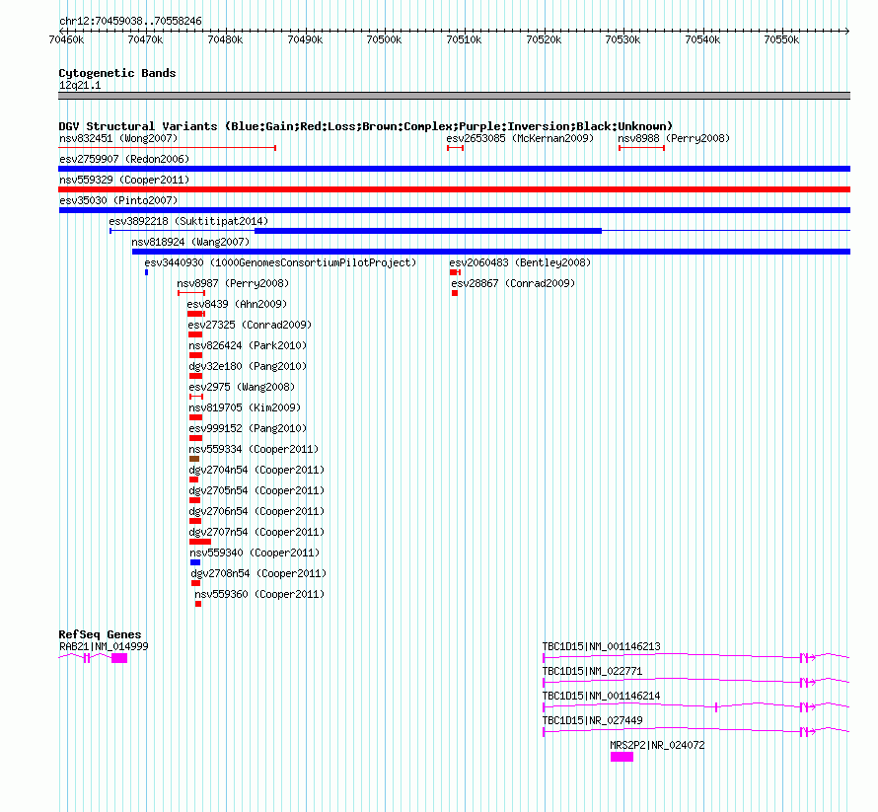
Task: Click the blue esv35030 (Pinto2007) gain bar
Action: (454, 210)
